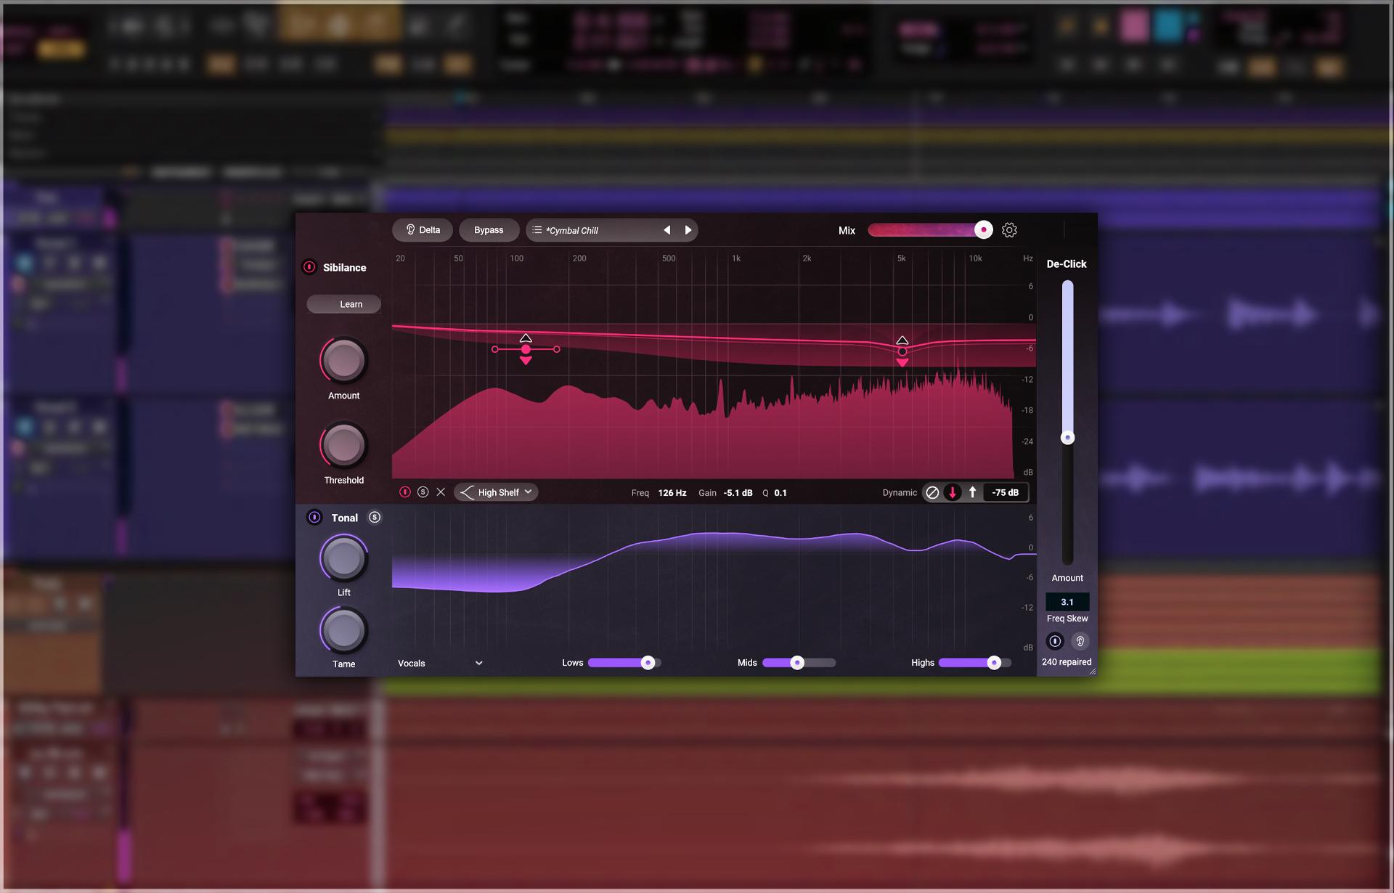Click the Sibilance Threshold knob
1394x893 pixels.
click(x=344, y=445)
